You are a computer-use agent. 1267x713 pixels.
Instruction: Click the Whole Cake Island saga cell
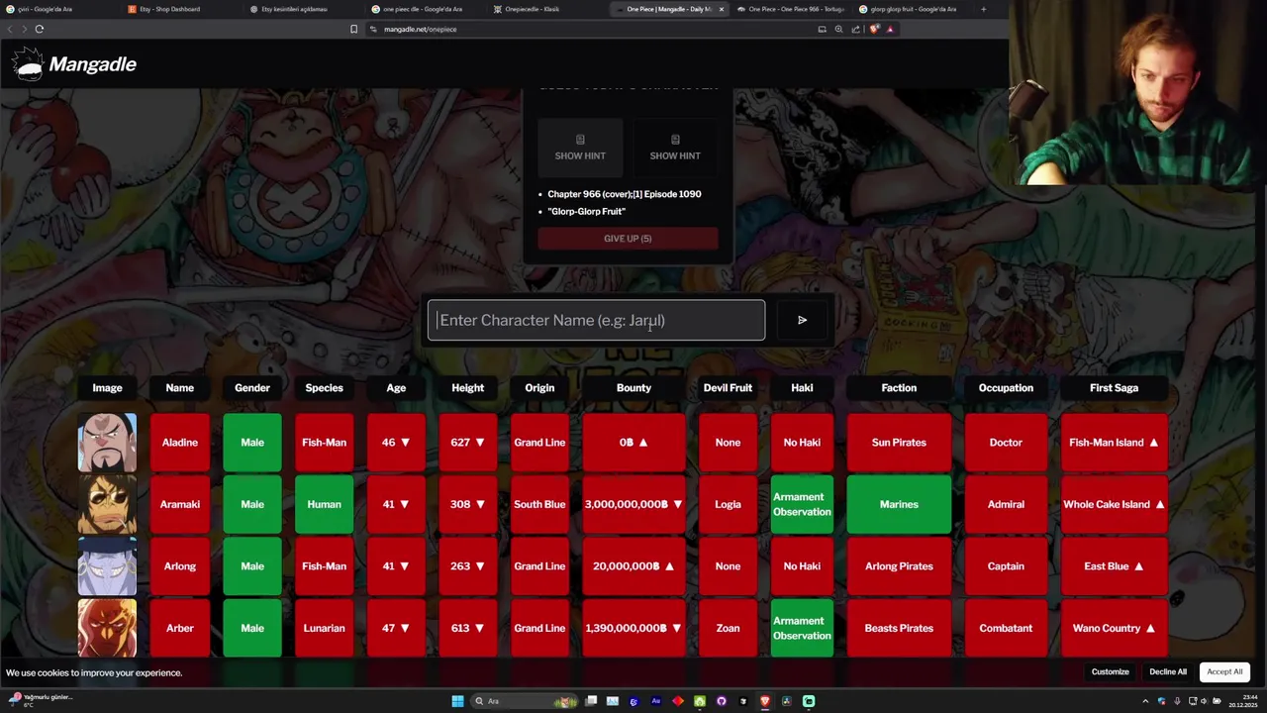(1114, 504)
